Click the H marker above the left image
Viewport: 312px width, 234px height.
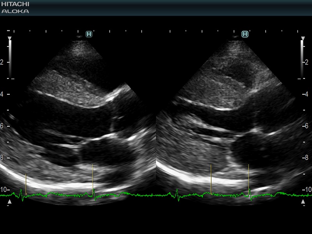[x=89, y=34]
